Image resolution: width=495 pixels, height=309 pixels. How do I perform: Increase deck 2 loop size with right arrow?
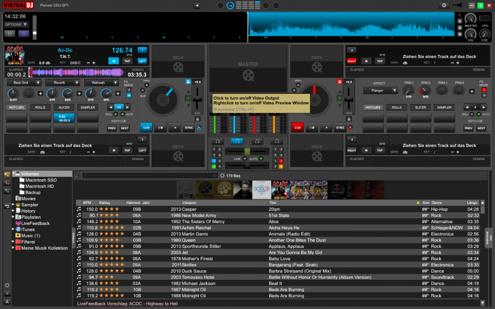[483, 107]
